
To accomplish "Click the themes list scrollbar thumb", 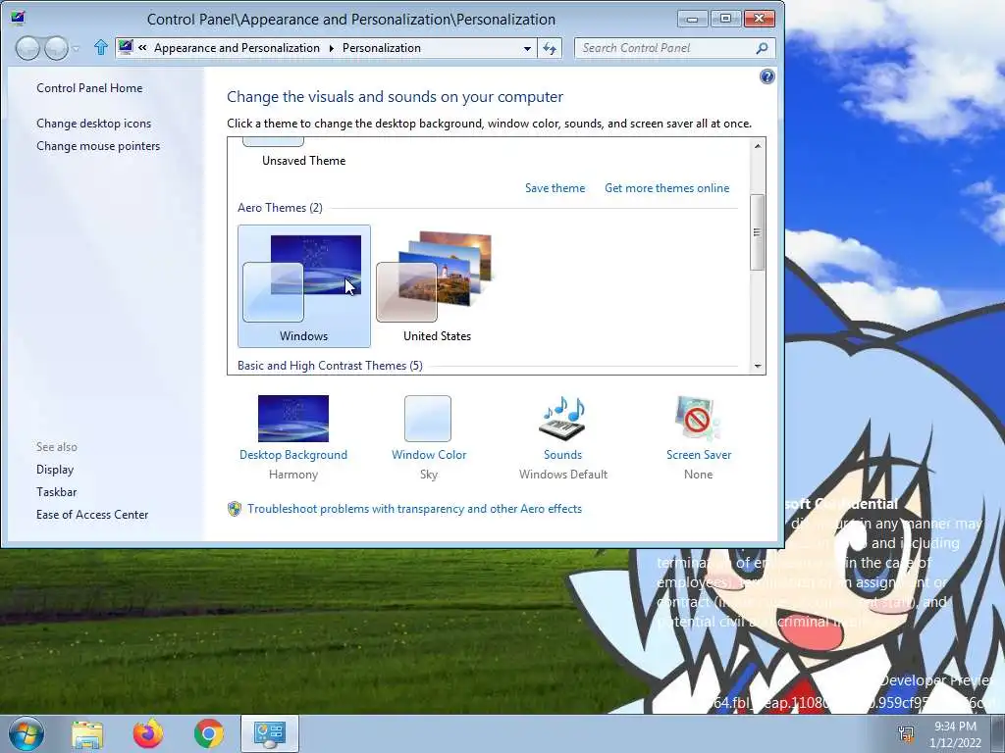I will (758, 232).
